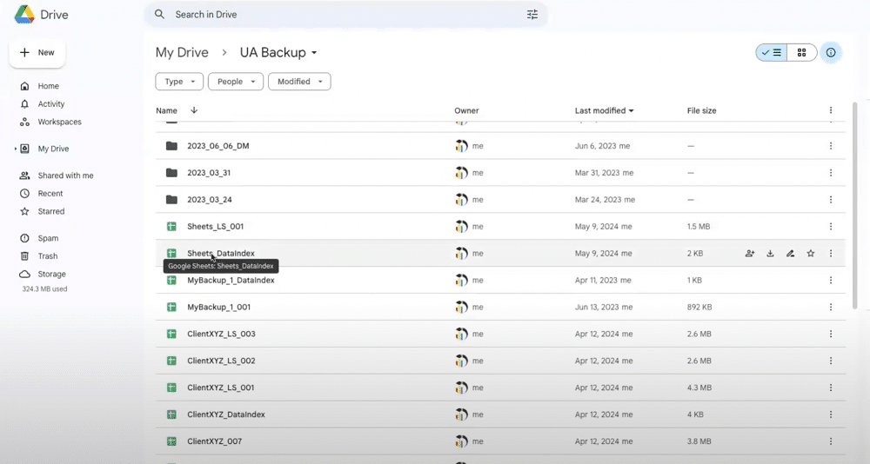Click the owner avatar for Sheets_LS_001
The height and width of the screenshot is (464, 870).
point(462,226)
